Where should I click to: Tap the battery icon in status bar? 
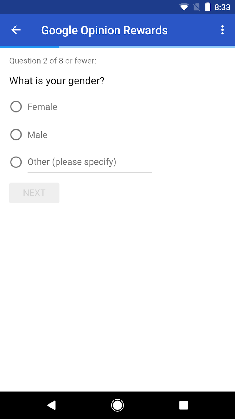(208, 7)
